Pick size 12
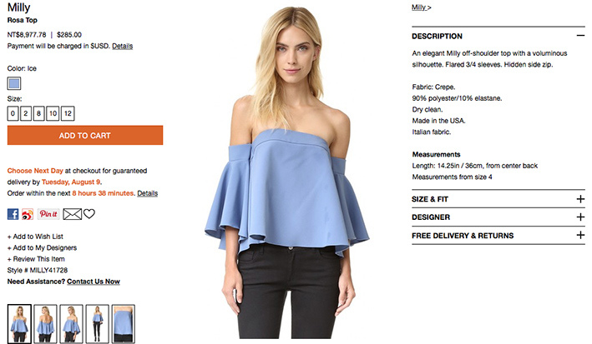This screenshot has height=344, width=592. click(68, 113)
